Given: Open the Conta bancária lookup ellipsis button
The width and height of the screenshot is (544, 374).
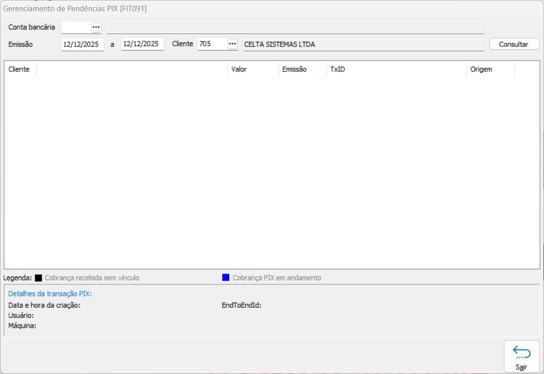Looking at the screenshot, I should coord(96,27).
